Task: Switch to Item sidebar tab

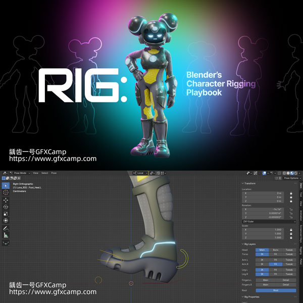Action: [301, 186]
